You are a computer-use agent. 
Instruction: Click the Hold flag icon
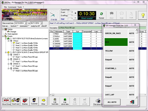click(121, 15)
